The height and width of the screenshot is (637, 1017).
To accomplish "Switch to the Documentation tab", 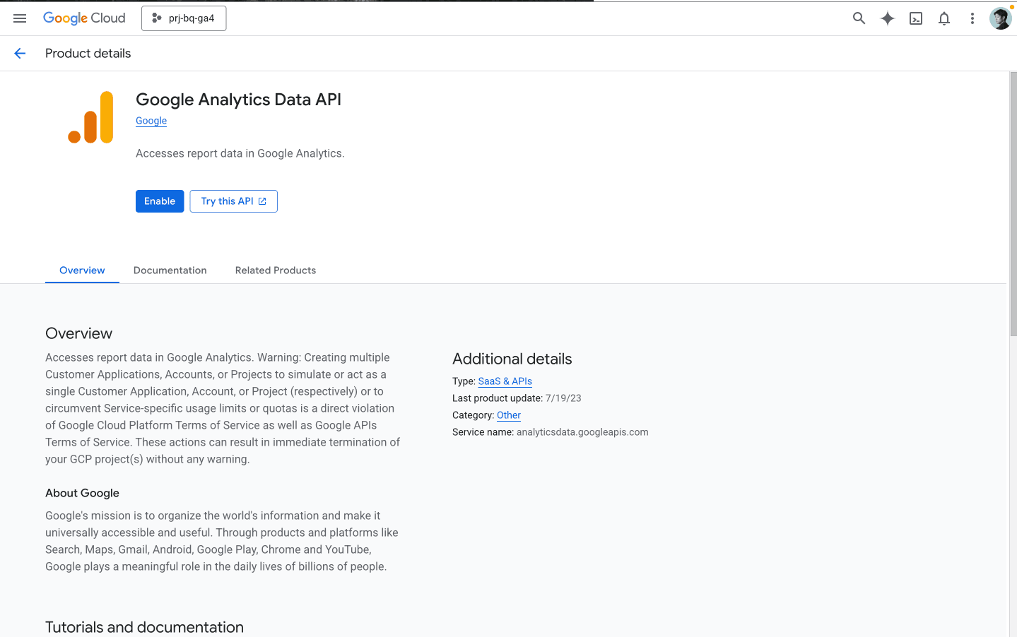I will tap(170, 270).
